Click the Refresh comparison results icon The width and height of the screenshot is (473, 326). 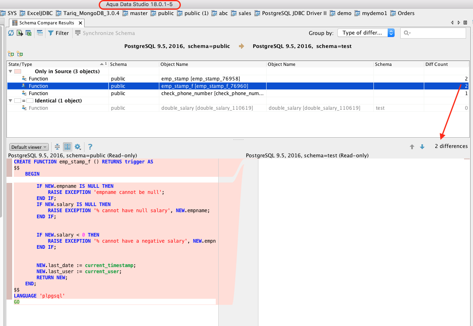click(11, 33)
